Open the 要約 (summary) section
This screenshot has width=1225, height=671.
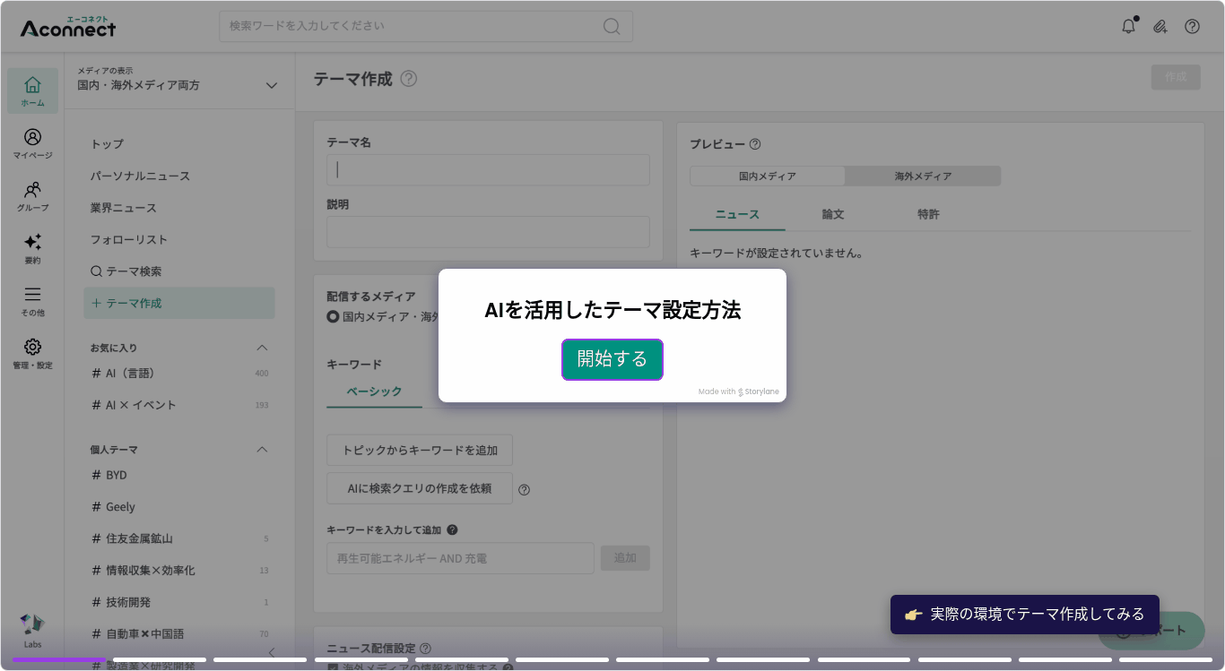[32, 248]
